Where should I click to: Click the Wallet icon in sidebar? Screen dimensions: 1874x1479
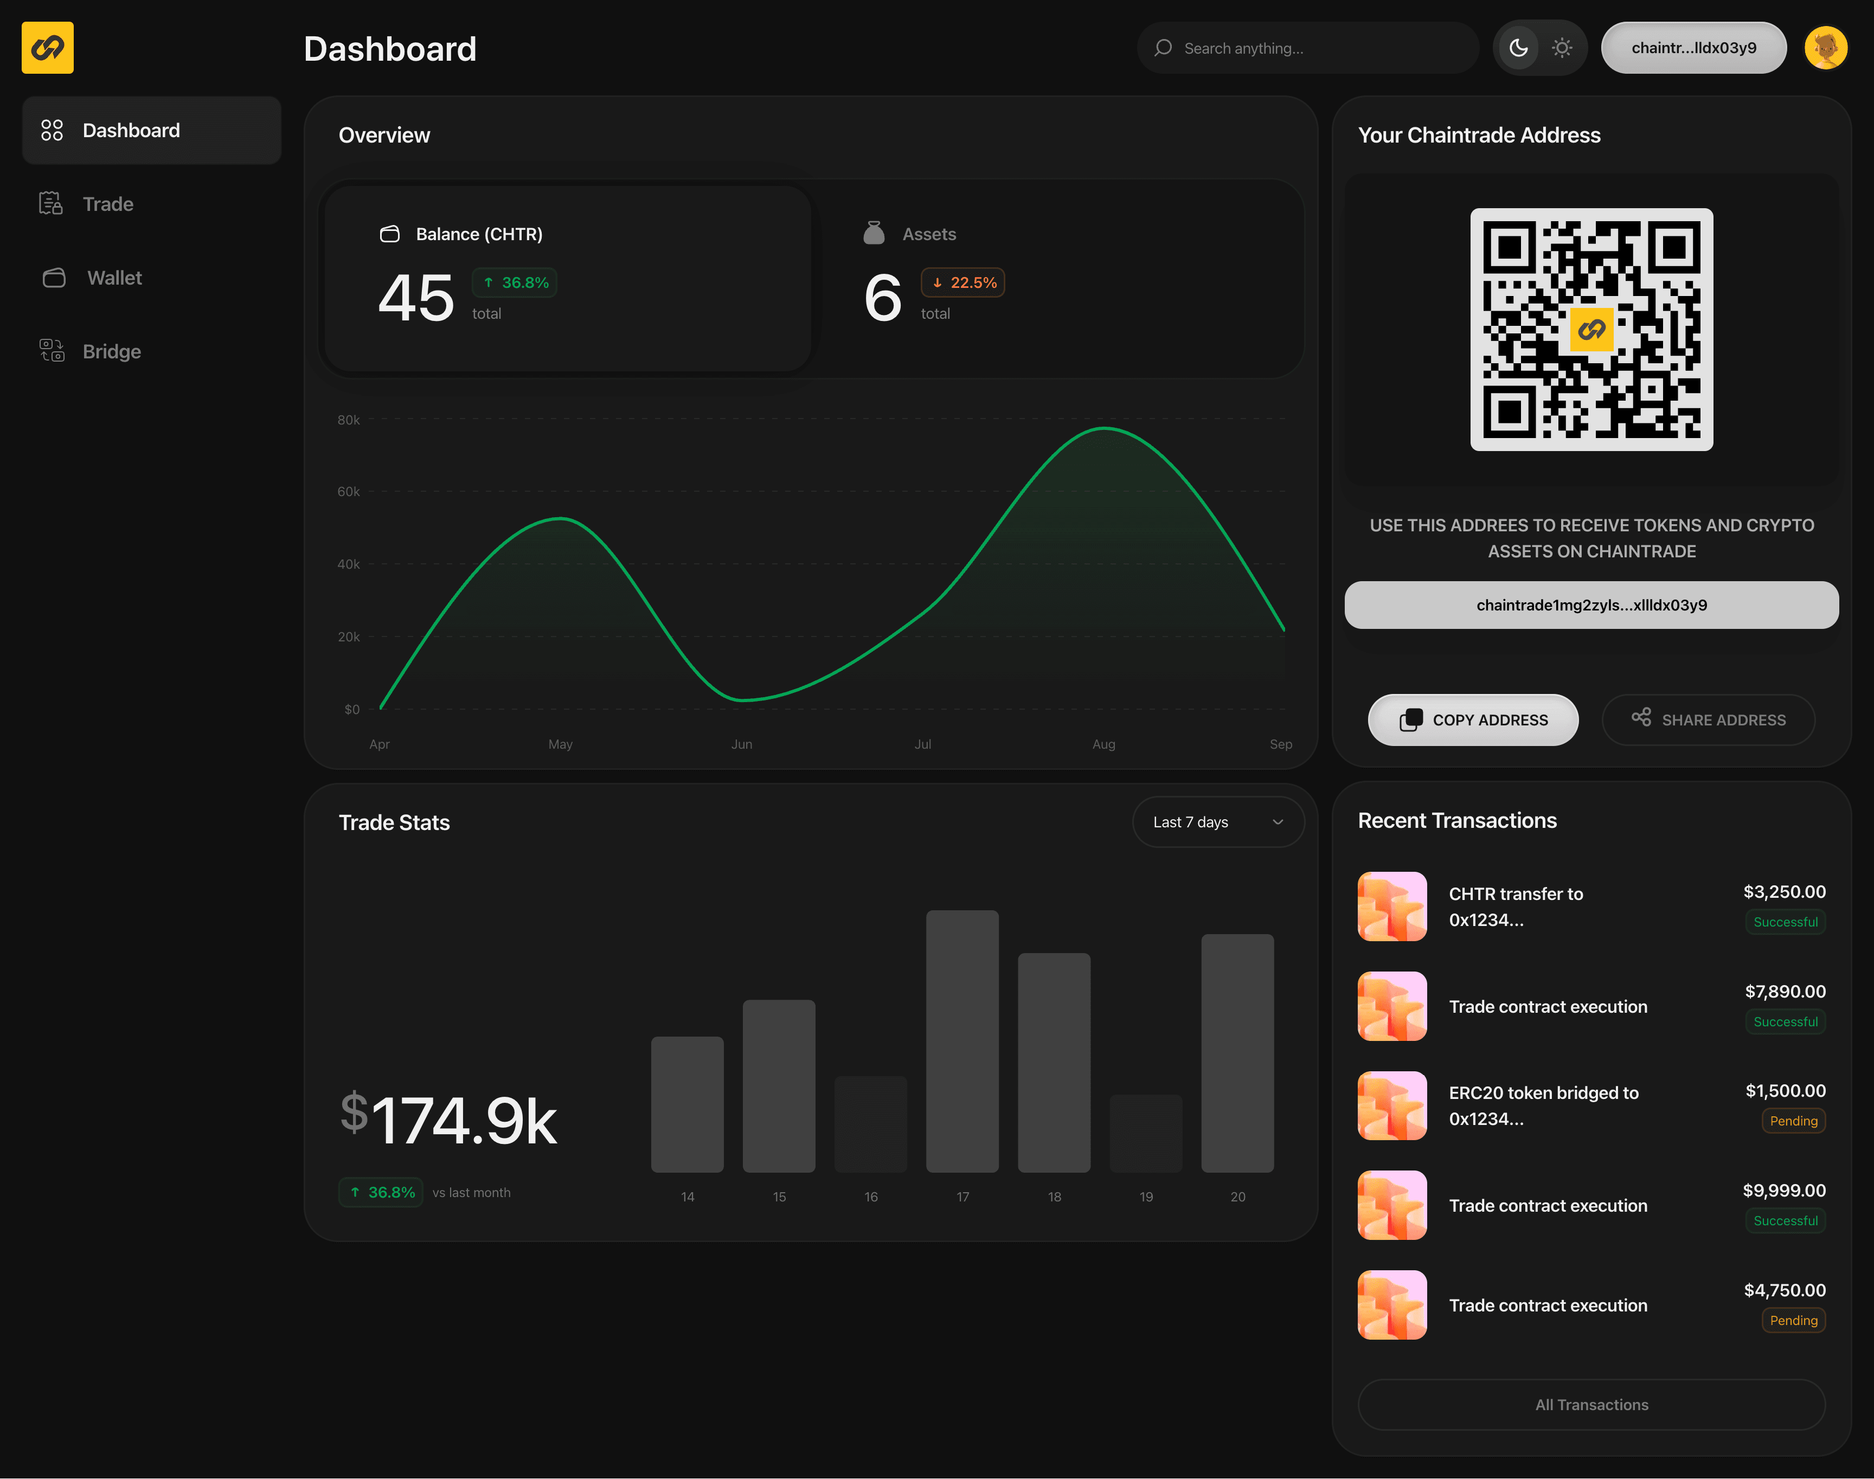[54, 277]
